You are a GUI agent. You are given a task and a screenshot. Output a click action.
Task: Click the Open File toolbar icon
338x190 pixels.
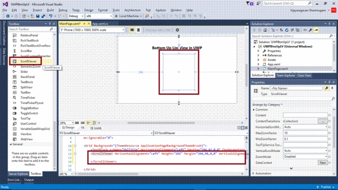(32, 16)
